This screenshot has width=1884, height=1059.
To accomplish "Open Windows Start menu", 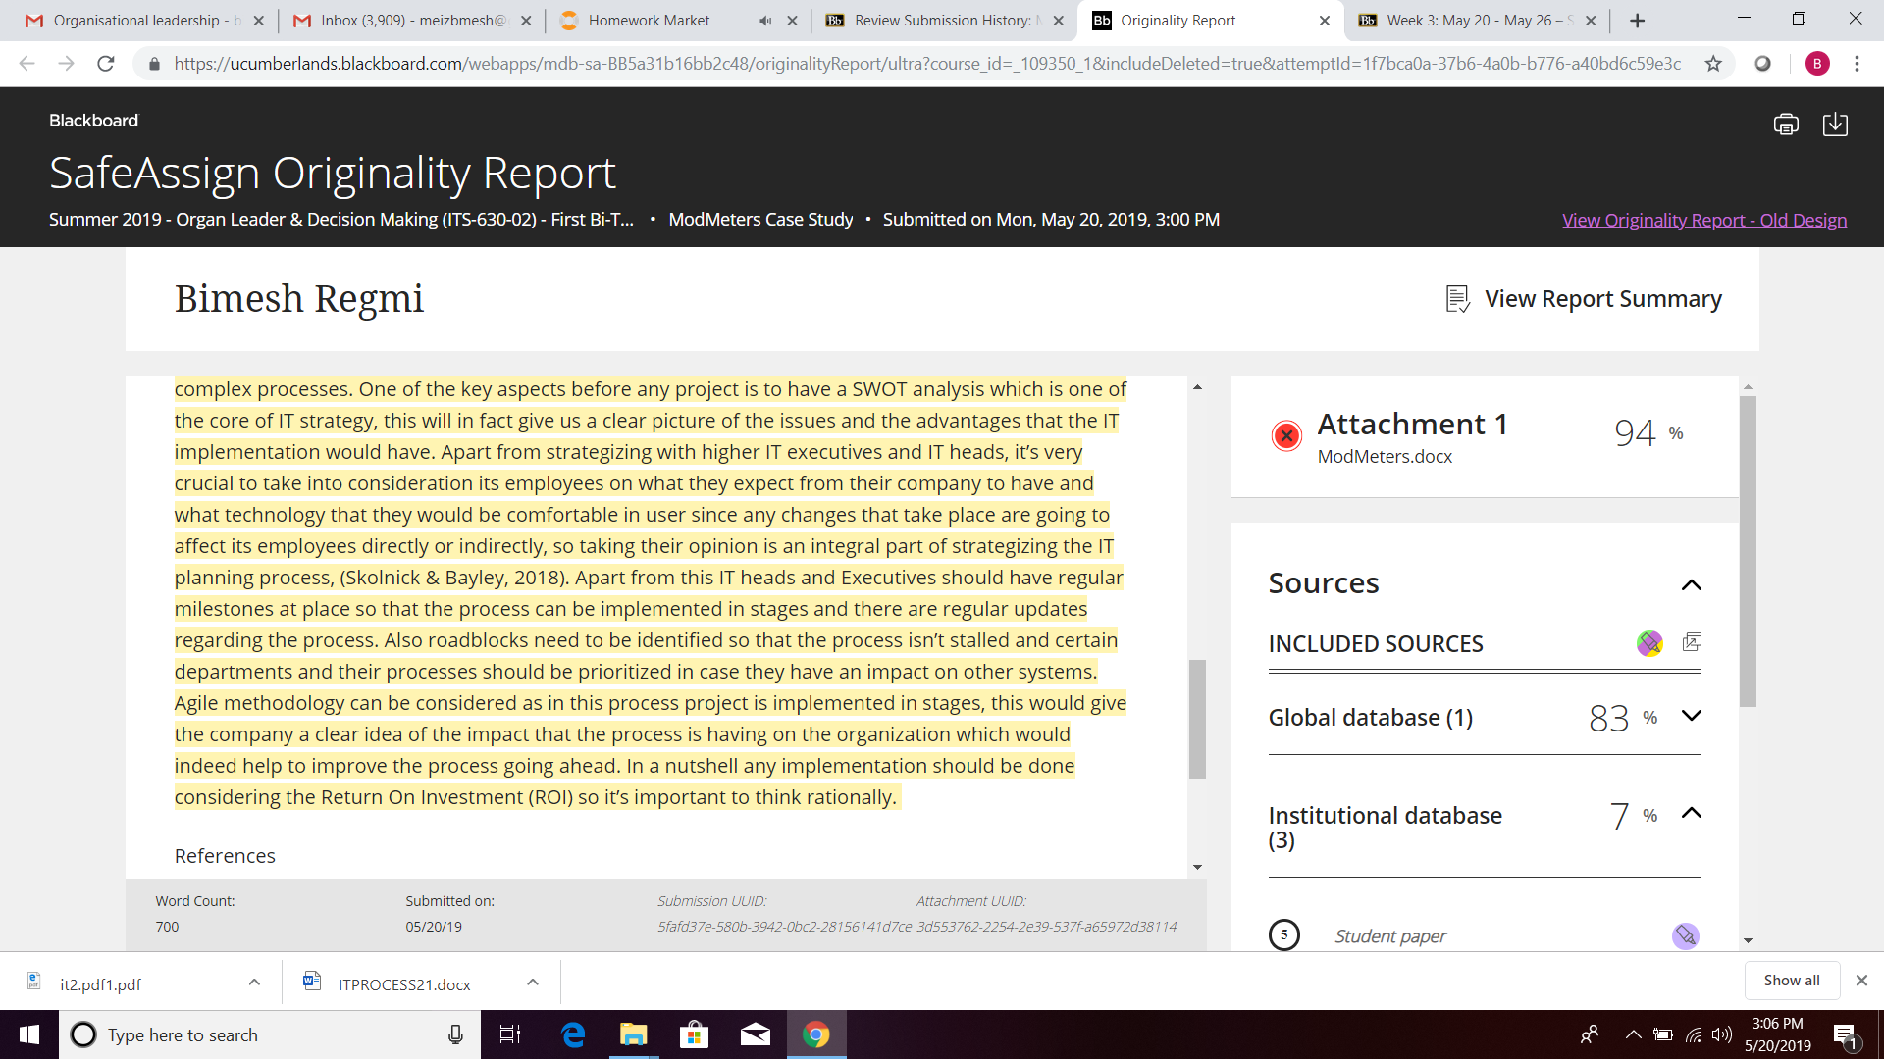I will coord(29,1034).
